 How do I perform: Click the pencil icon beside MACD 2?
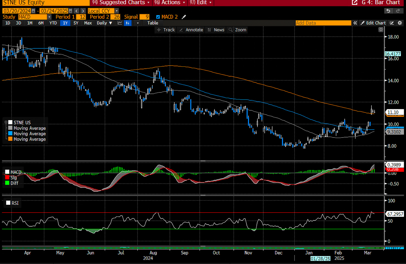click(x=184, y=17)
